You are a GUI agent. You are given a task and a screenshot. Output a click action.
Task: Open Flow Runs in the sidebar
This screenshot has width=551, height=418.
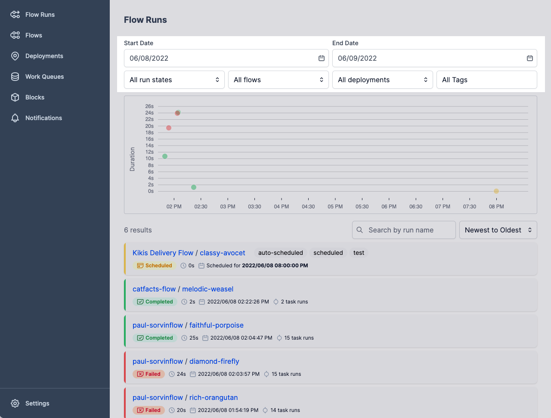40,15
